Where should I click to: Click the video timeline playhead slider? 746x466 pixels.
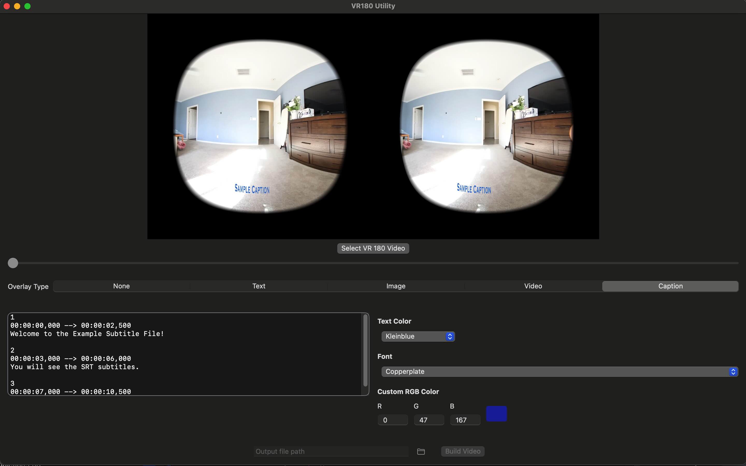click(x=12, y=263)
